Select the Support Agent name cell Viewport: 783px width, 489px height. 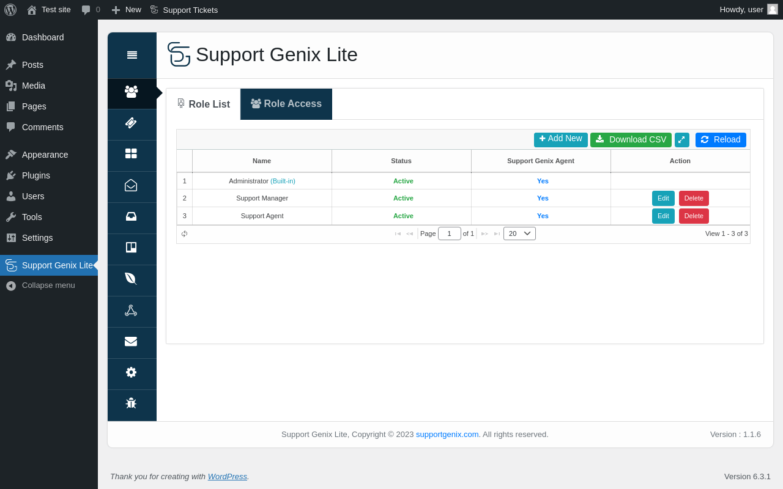pyautogui.click(x=262, y=216)
